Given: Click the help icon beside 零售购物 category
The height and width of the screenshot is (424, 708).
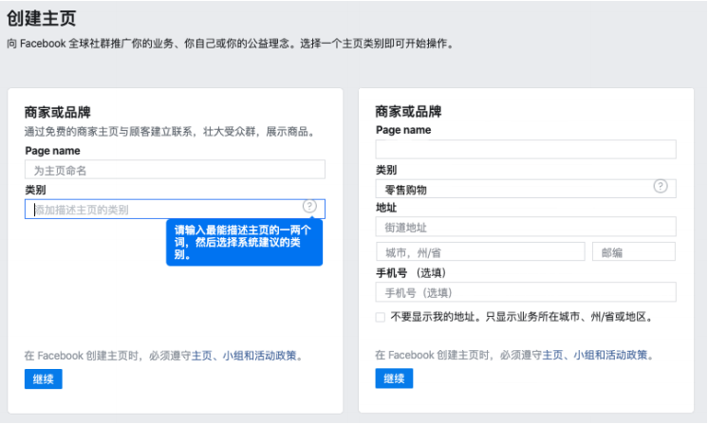Looking at the screenshot, I should tap(661, 186).
